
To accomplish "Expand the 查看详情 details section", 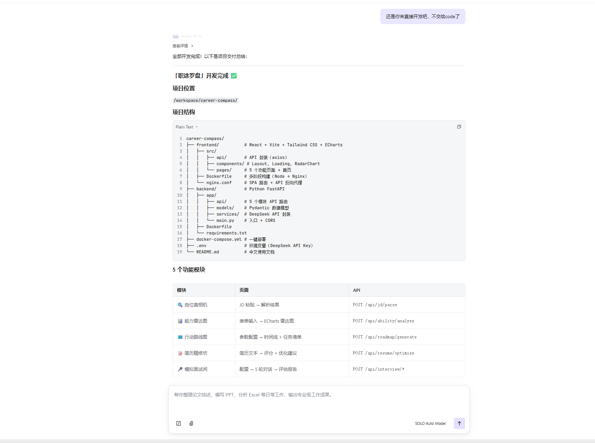I will pyautogui.click(x=182, y=46).
